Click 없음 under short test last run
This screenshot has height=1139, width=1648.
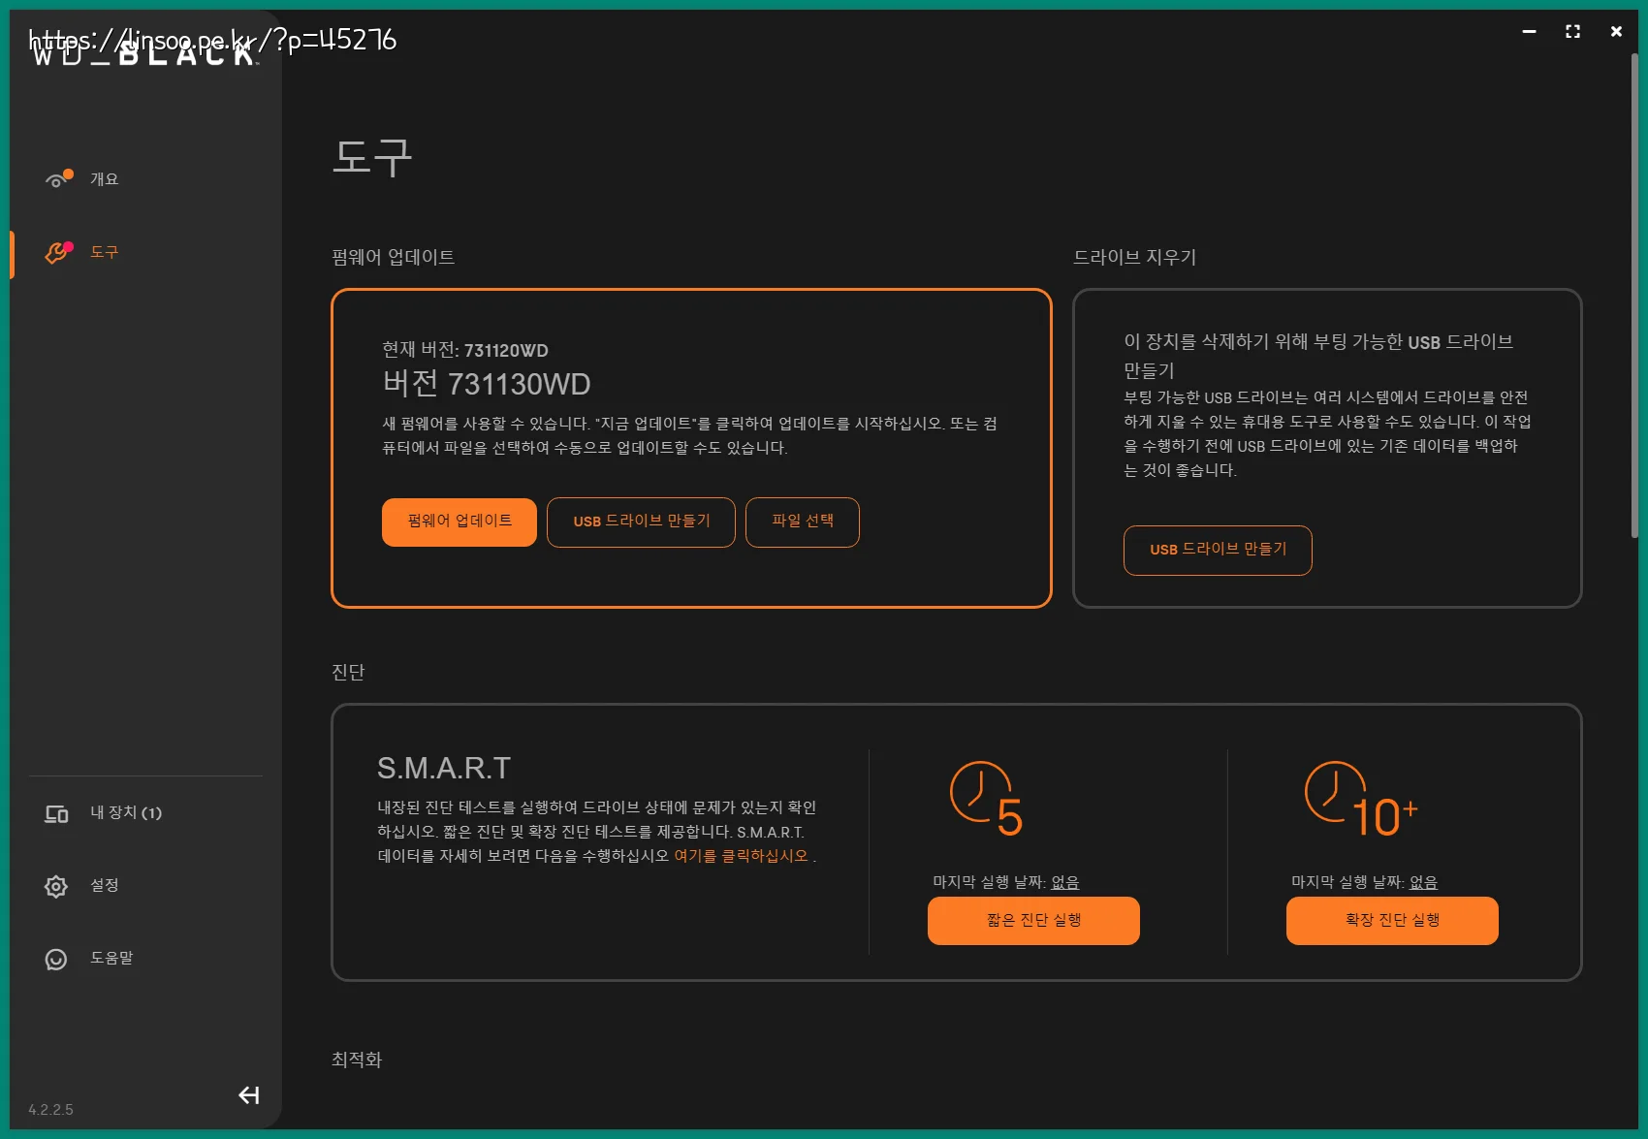[x=1065, y=882]
